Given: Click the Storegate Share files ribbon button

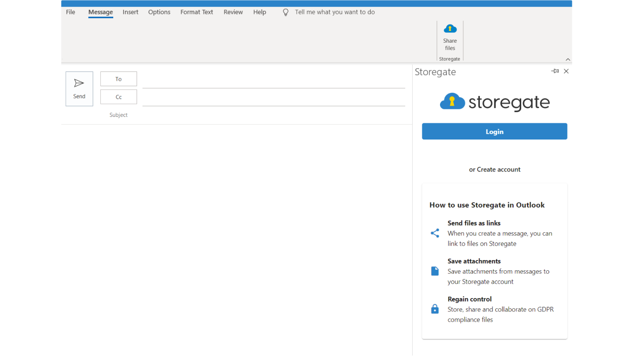Looking at the screenshot, I should [x=450, y=37].
